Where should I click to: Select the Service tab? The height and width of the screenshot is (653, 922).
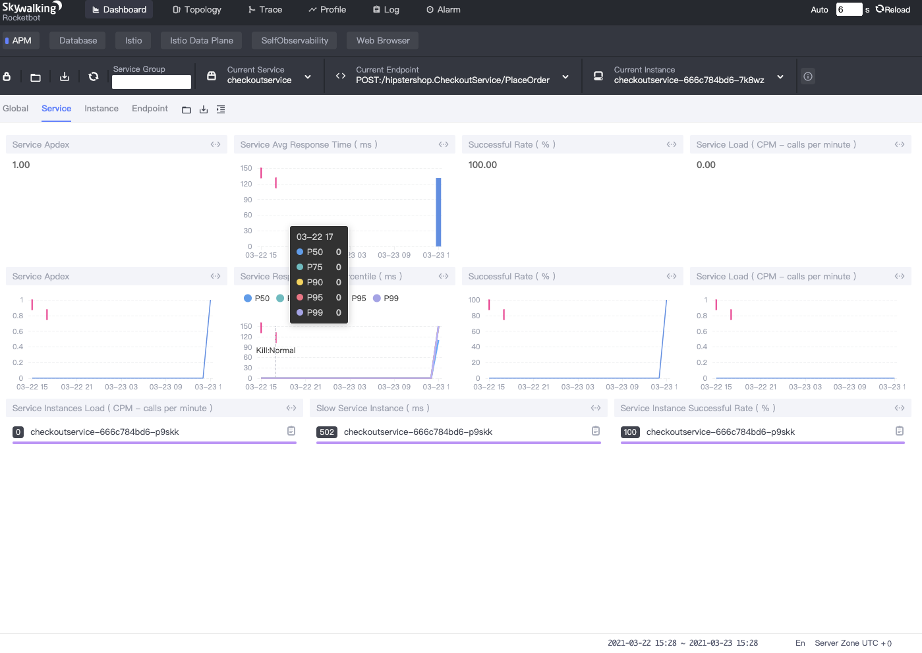56,109
